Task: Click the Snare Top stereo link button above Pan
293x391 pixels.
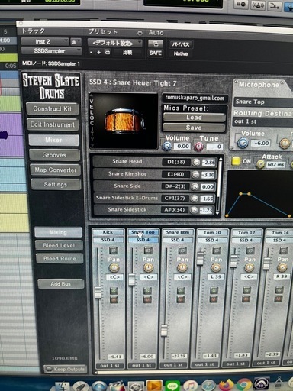Action: [148, 250]
